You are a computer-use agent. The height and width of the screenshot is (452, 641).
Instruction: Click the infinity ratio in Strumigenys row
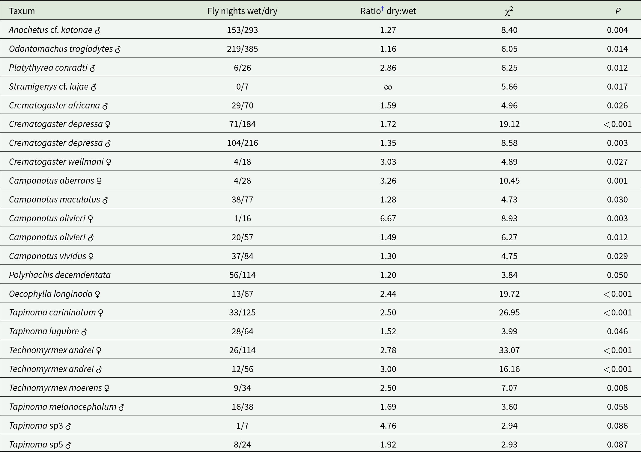point(388,87)
